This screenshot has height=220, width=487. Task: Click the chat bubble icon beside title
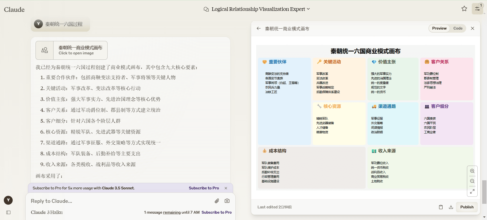coord(206,9)
